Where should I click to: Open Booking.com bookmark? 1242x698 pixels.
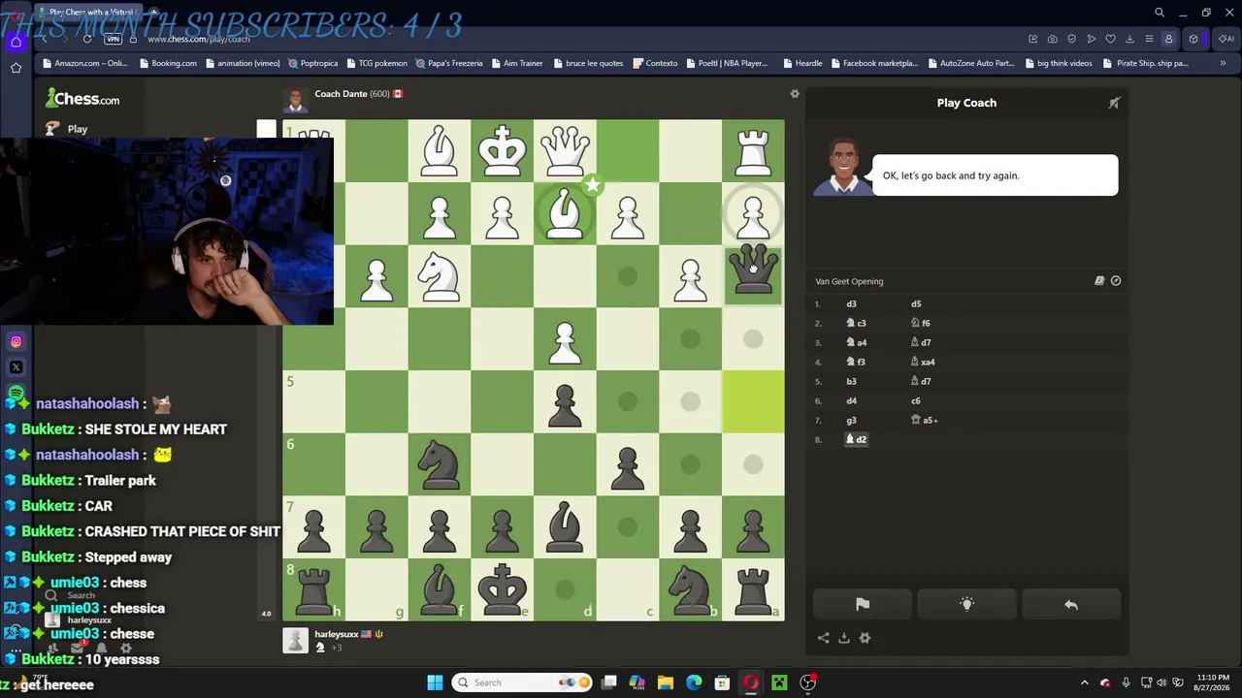[x=168, y=64]
